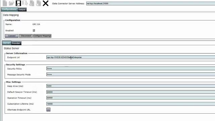Switch to the Provider tab
The height and width of the screenshot is (121, 215).
[x=16, y=43]
